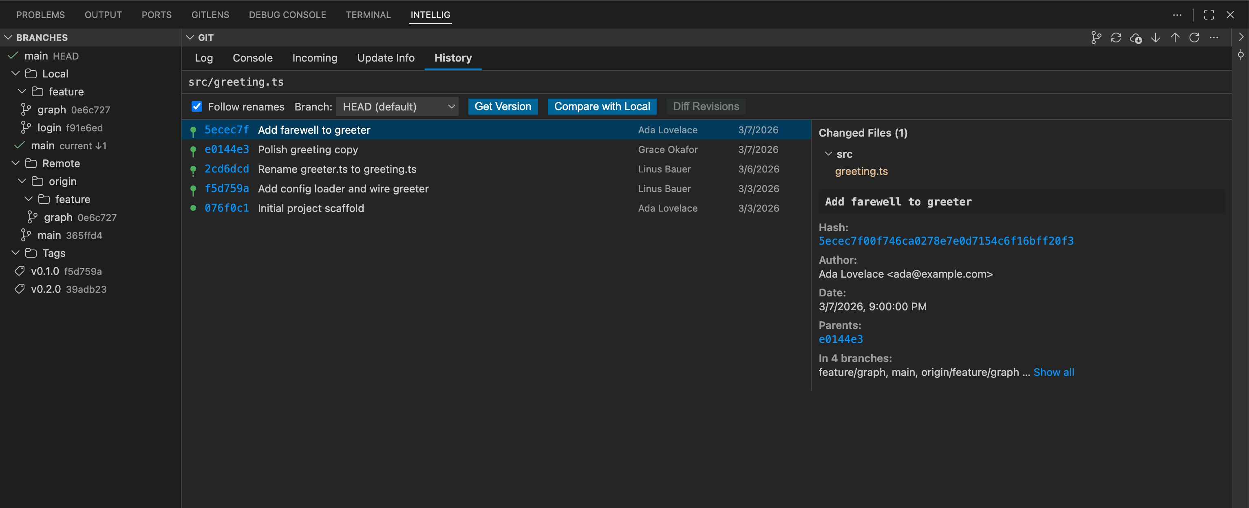
Task: Select commit 'Rename greeter.ts to greeting.ts'
Action: coord(497,169)
